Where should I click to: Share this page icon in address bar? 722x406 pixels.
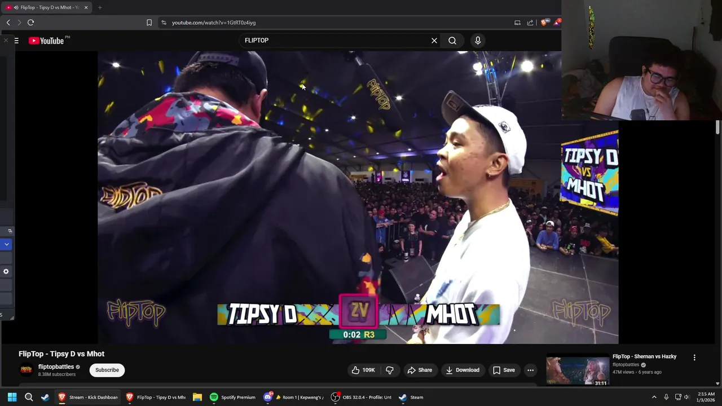coord(530,23)
